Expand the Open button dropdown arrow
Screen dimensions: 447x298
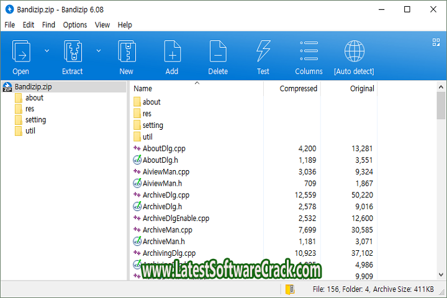pyautogui.click(x=47, y=50)
